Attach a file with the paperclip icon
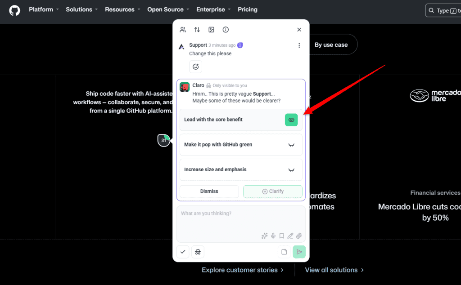This screenshot has width=461, height=285. click(x=299, y=236)
